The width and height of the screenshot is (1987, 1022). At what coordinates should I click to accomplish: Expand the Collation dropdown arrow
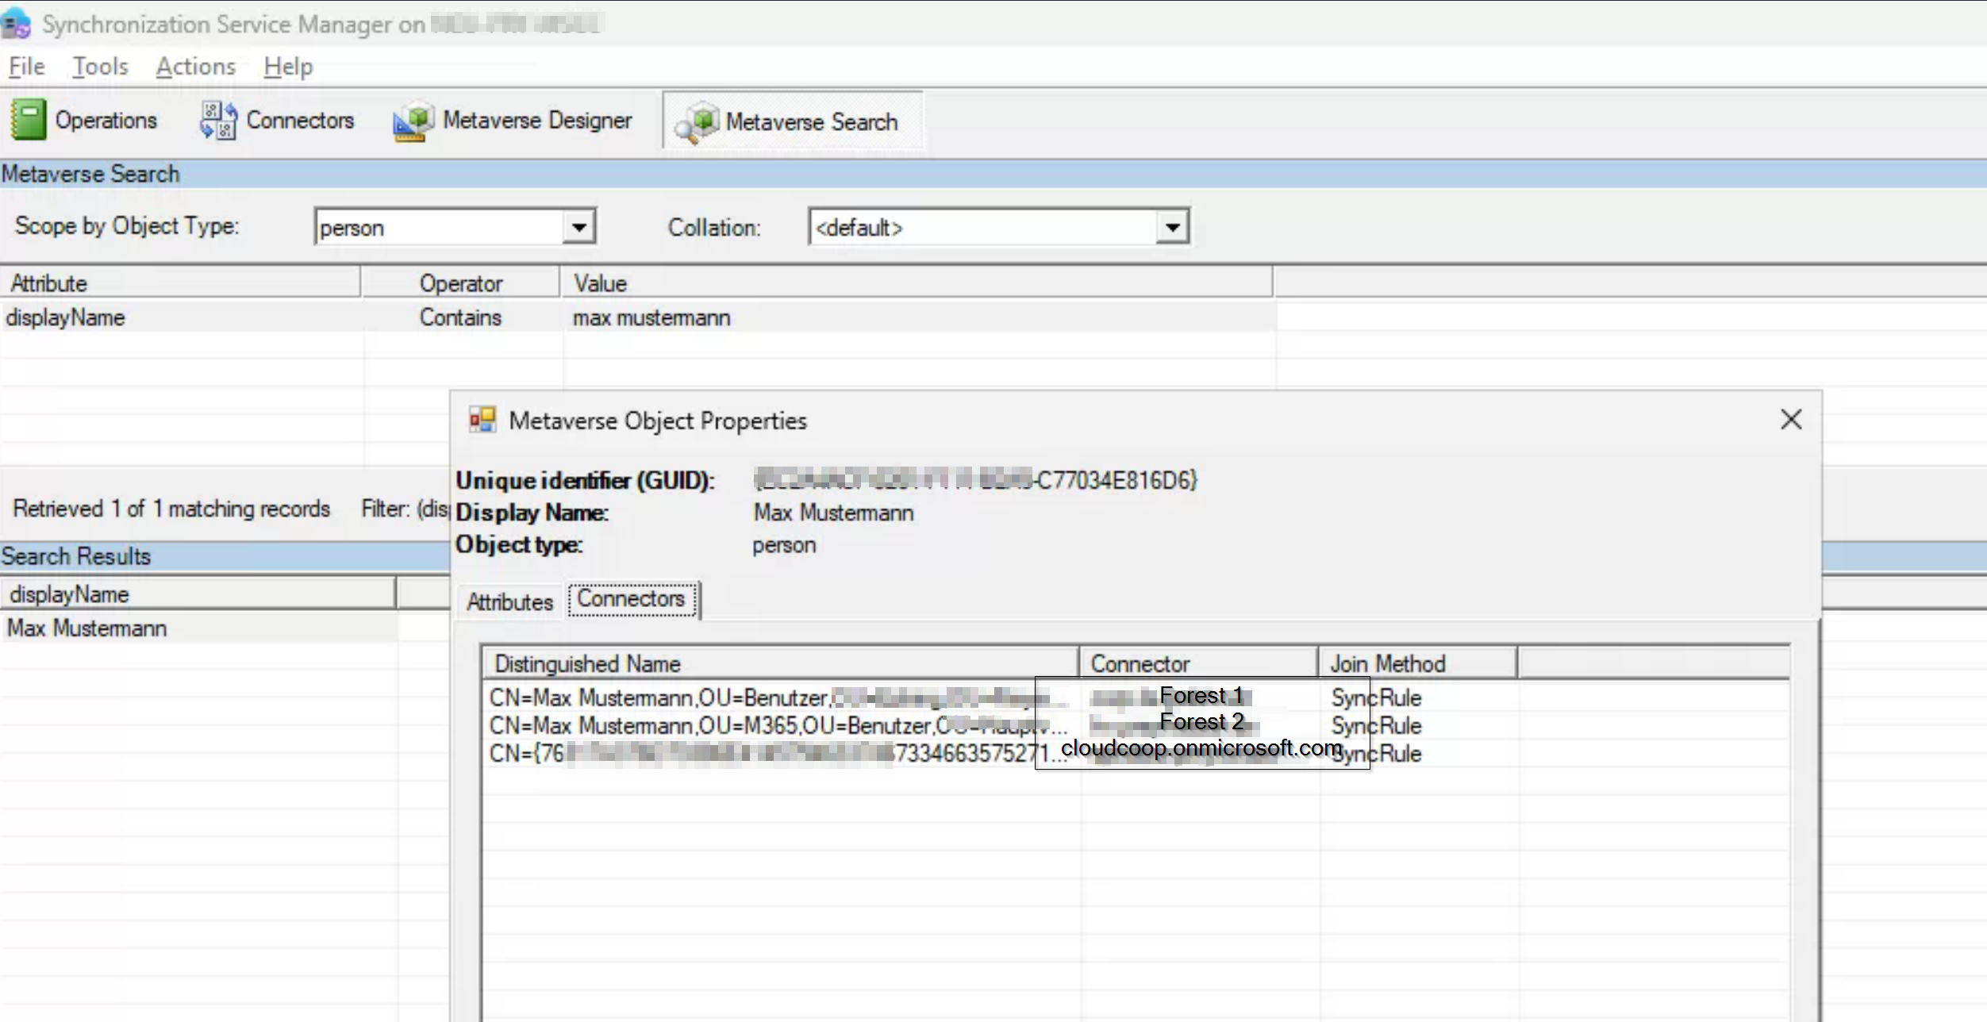1172,228
